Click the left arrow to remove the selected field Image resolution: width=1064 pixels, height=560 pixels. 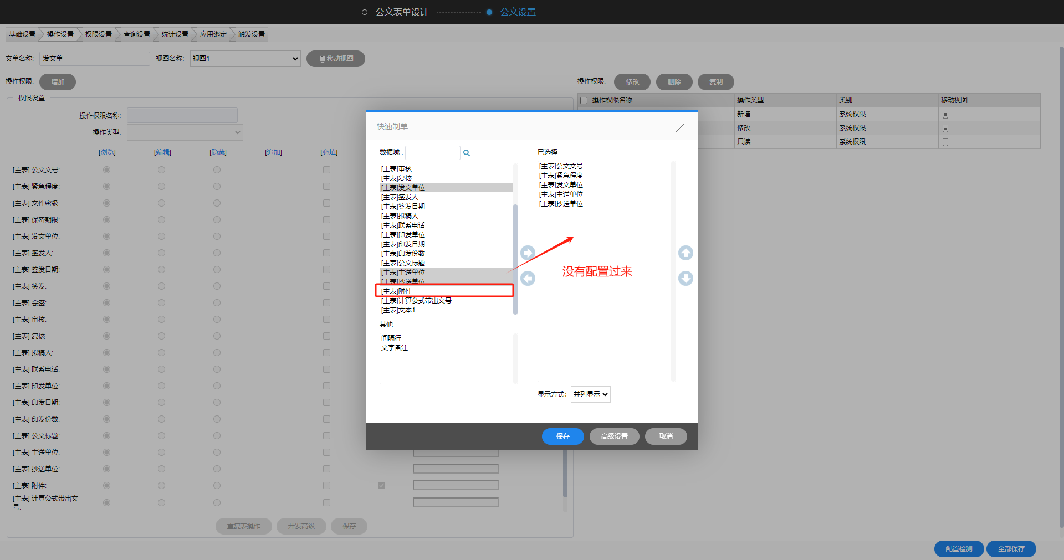(528, 278)
